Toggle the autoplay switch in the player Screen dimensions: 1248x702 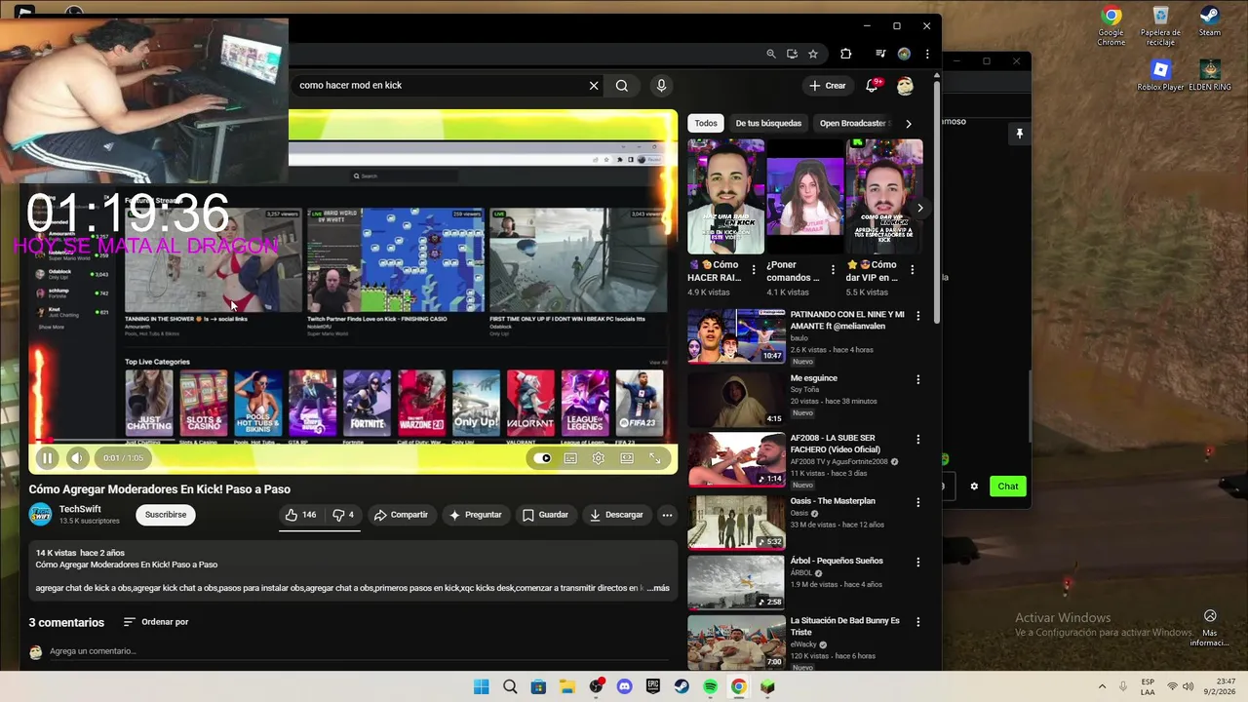pyautogui.click(x=542, y=458)
